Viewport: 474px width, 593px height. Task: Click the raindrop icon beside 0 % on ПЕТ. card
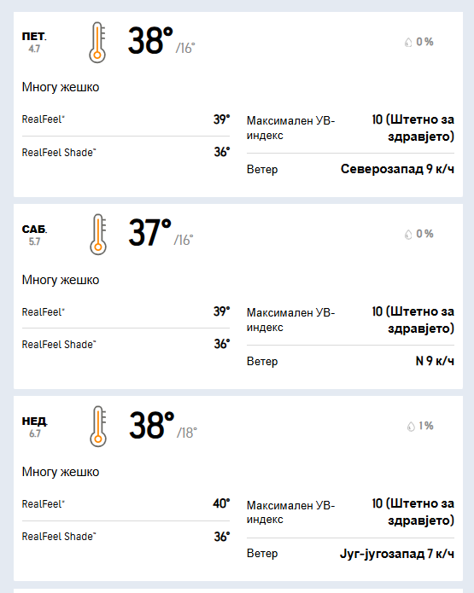408,42
